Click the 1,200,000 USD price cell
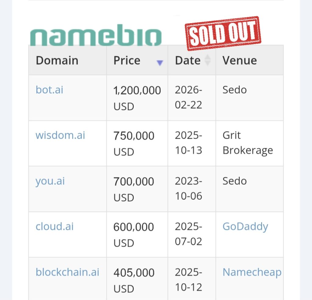 tap(137, 98)
